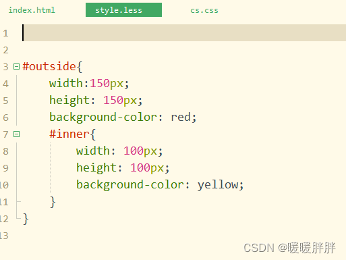Switch to the index.html tab

[x=32, y=10]
